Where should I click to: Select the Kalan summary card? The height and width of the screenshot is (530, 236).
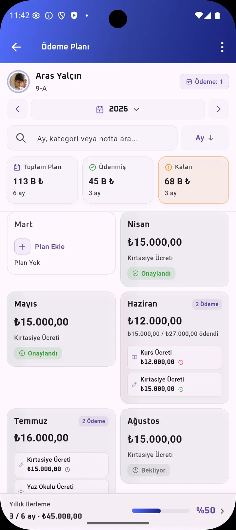coord(193,180)
